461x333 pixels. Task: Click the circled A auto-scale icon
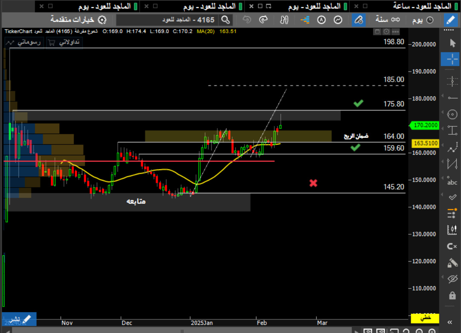click(x=321, y=20)
